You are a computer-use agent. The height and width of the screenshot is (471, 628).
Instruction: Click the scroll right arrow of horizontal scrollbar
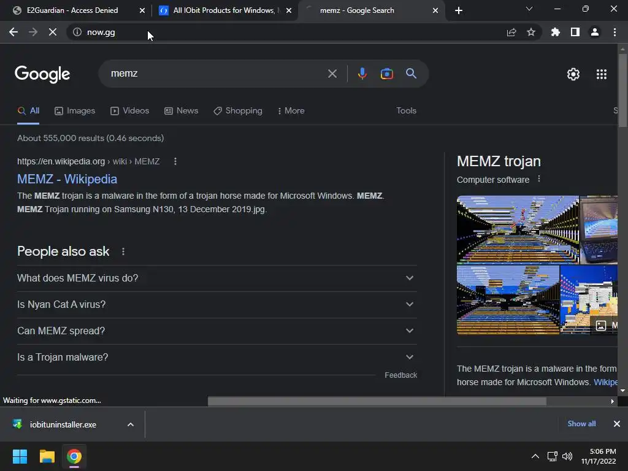(x=613, y=401)
